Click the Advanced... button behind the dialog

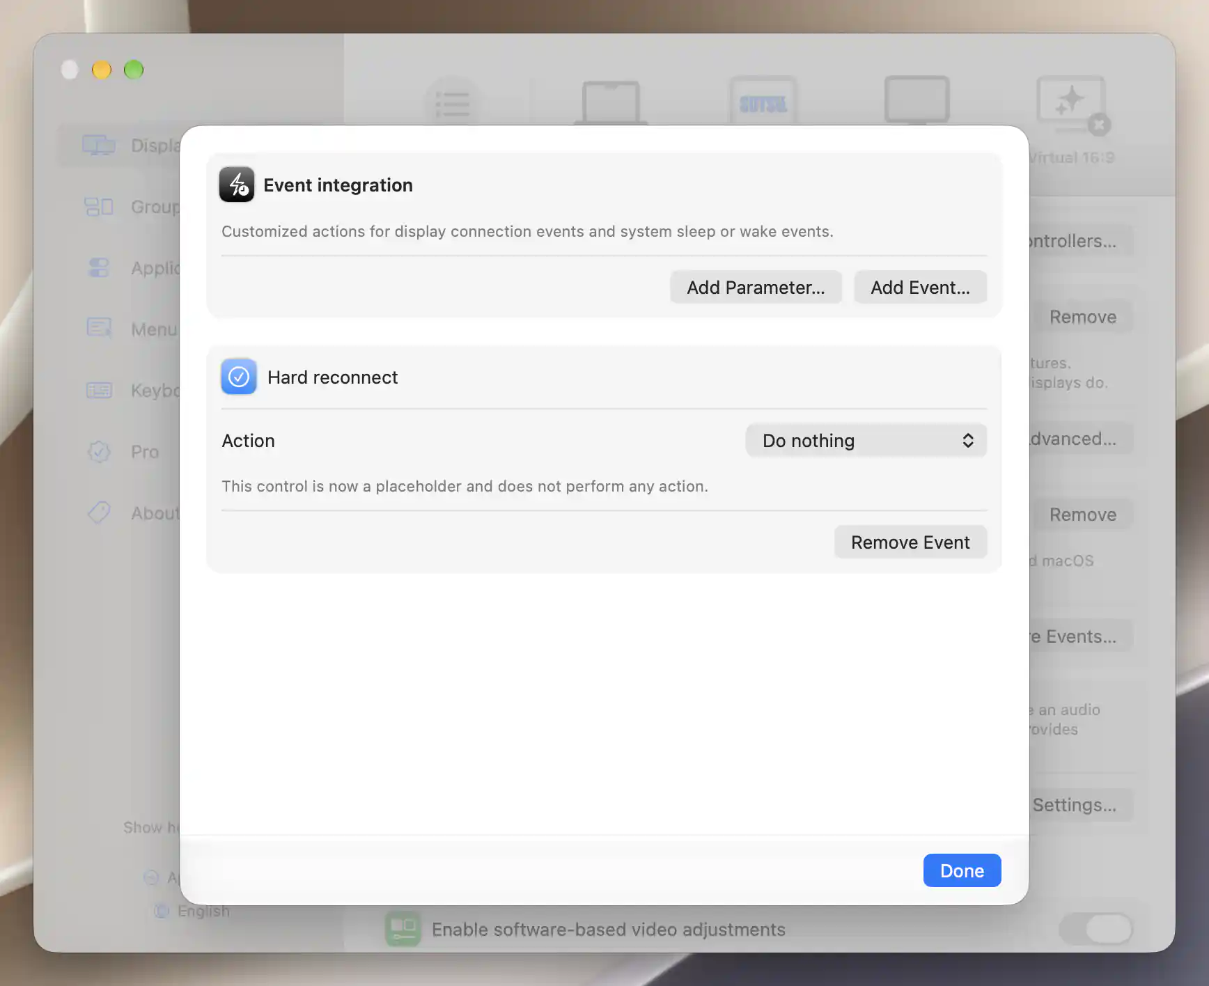pyautogui.click(x=1081, y=439)
